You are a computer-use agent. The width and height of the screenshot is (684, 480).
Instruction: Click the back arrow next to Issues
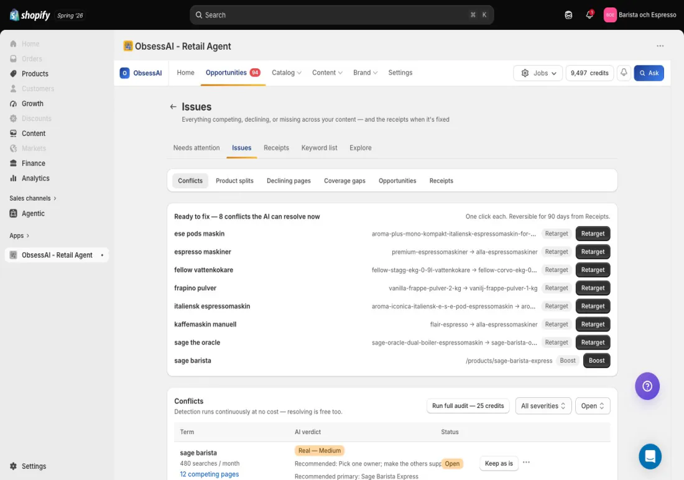tap(173, 107)
